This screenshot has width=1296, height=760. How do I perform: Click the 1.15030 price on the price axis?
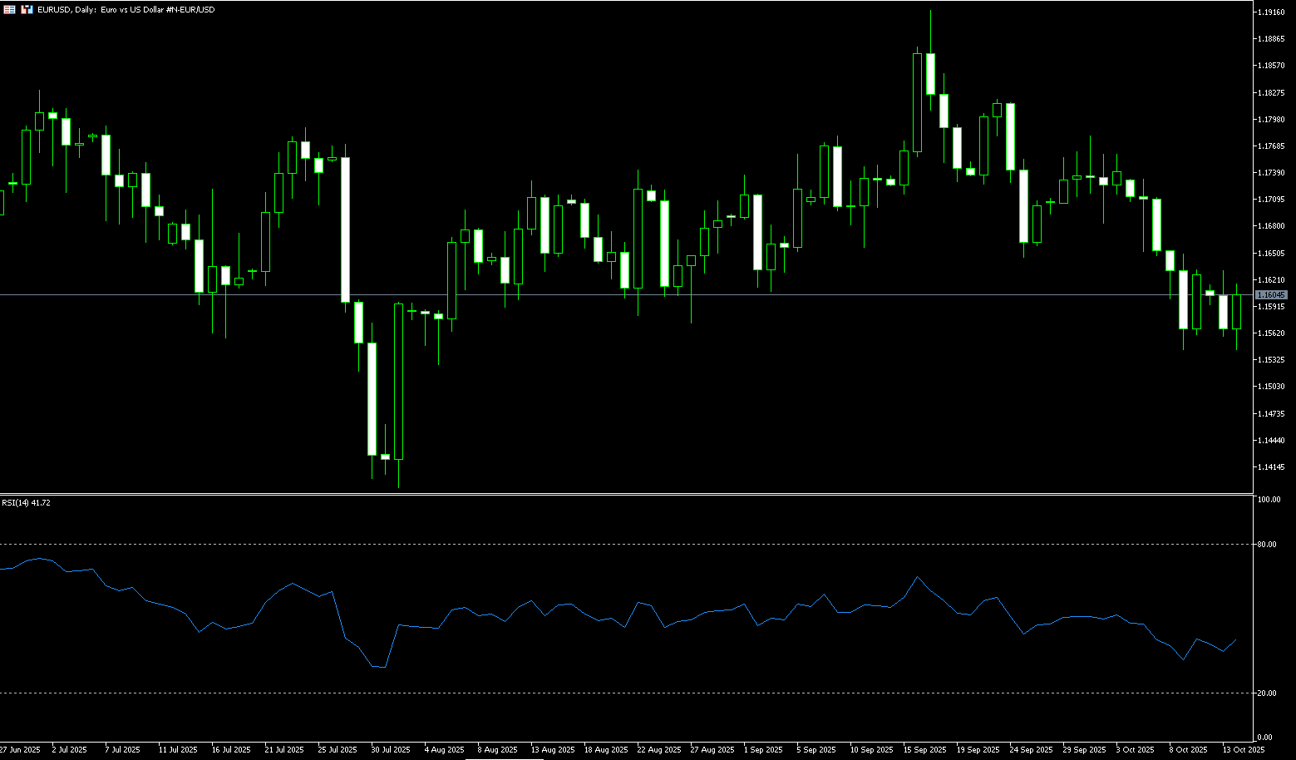(1271, 387)
